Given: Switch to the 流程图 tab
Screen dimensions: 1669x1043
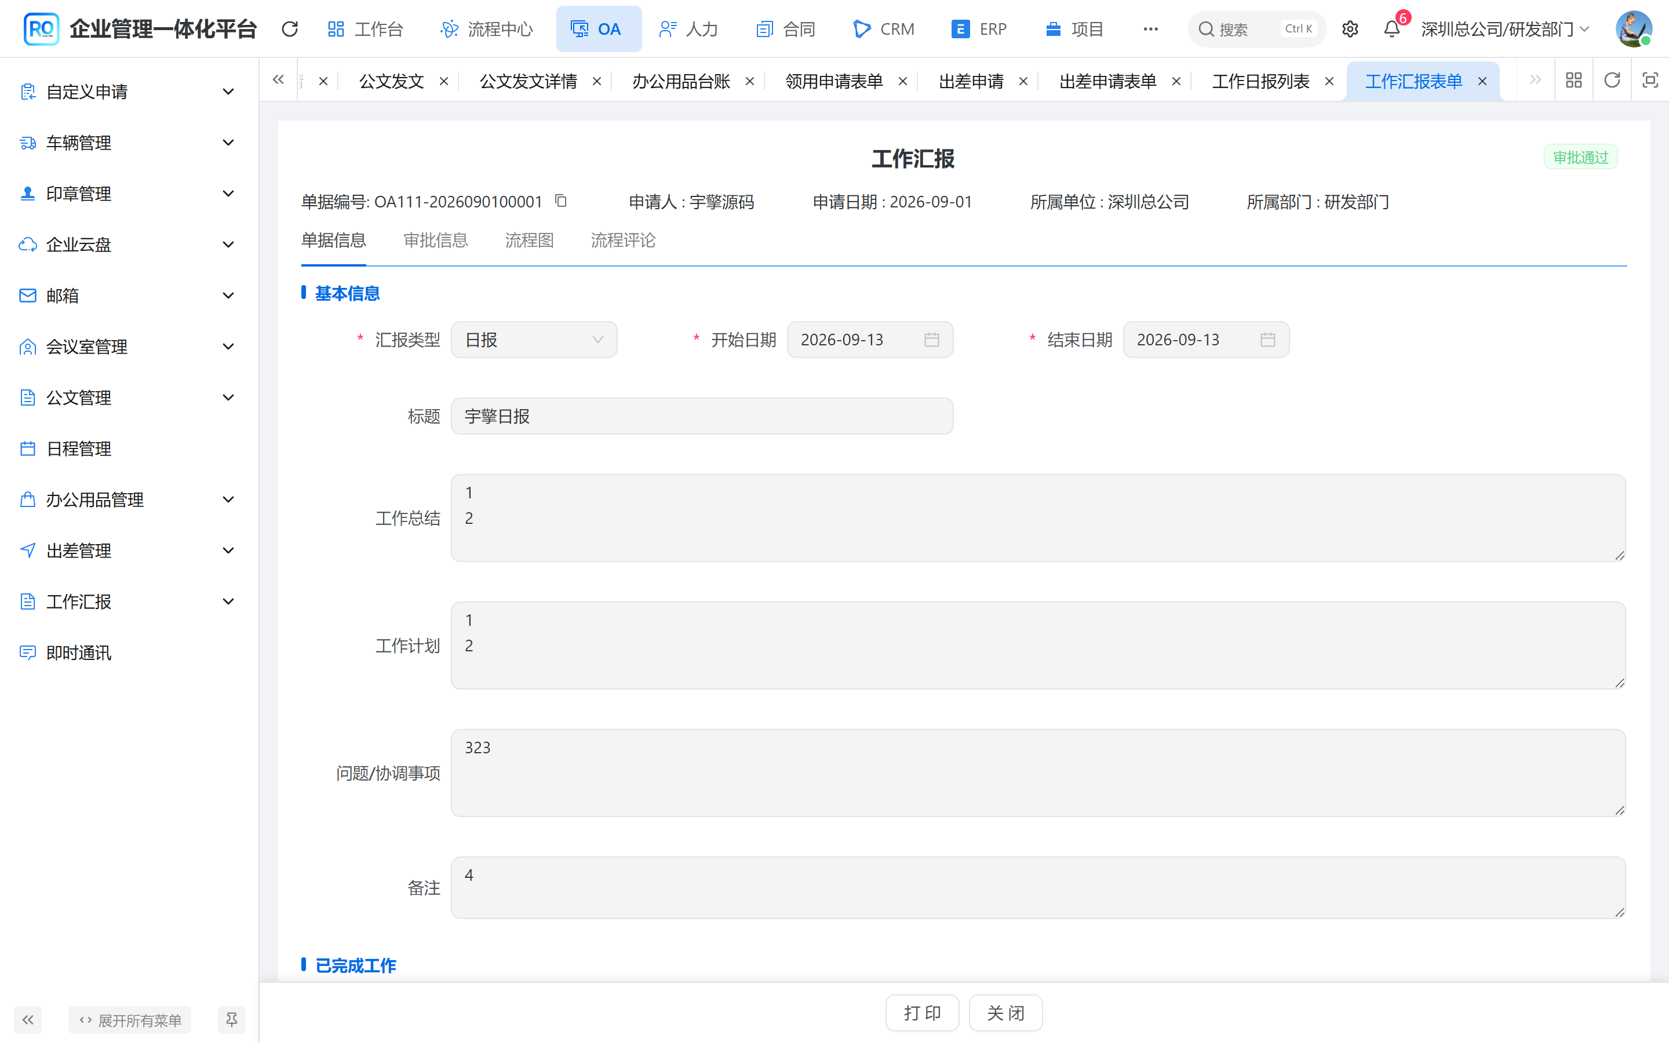Looking at the screenshot, I should (529, 240).
